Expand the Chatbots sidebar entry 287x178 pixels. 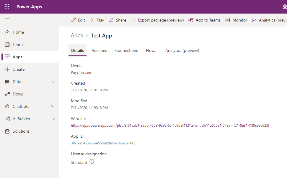click(x=53, y=106)
